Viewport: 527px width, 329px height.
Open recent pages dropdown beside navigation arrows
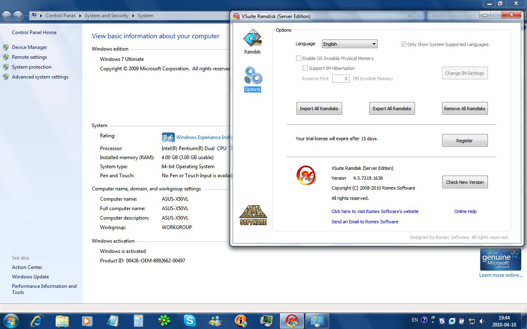tap(26, 16)
